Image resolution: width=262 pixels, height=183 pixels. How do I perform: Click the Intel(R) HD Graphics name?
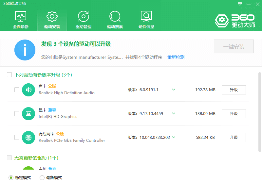pos(58,117)
